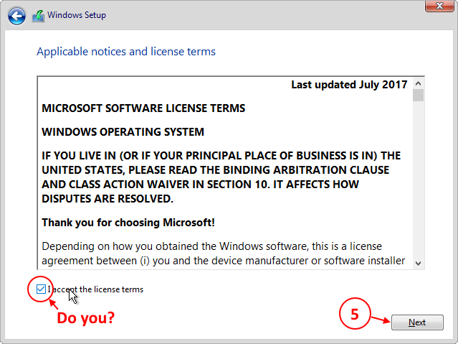Click 'Applicable notices and license terms' heading
This screenshot has height=344, width=458.
(126, 52)
